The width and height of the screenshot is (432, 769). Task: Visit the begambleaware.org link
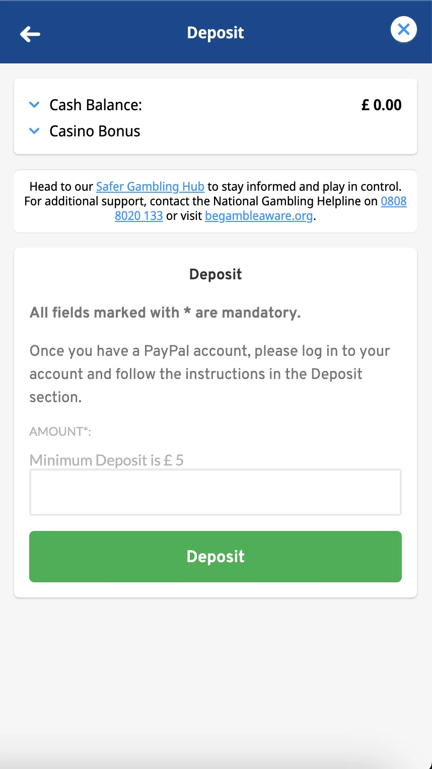pos(259,216)
